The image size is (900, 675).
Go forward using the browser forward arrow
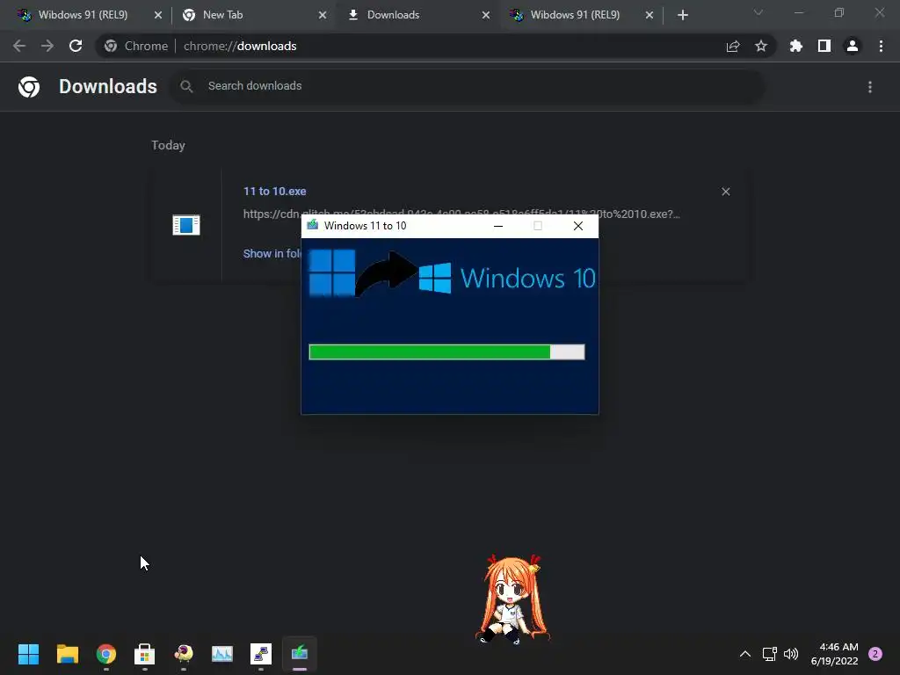[x=47, y=46]
